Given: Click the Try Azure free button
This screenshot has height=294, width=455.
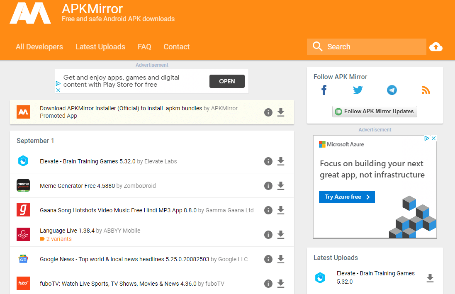Looking at the screenshot, I should (347, 197).
